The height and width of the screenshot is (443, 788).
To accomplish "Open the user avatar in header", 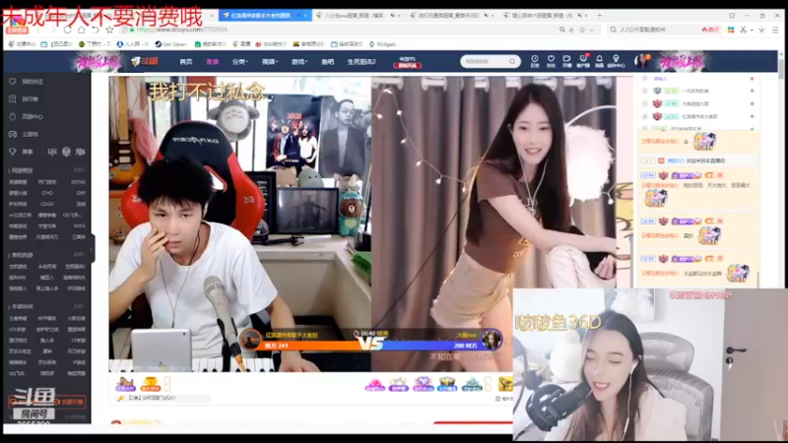I will pos(641,61).
